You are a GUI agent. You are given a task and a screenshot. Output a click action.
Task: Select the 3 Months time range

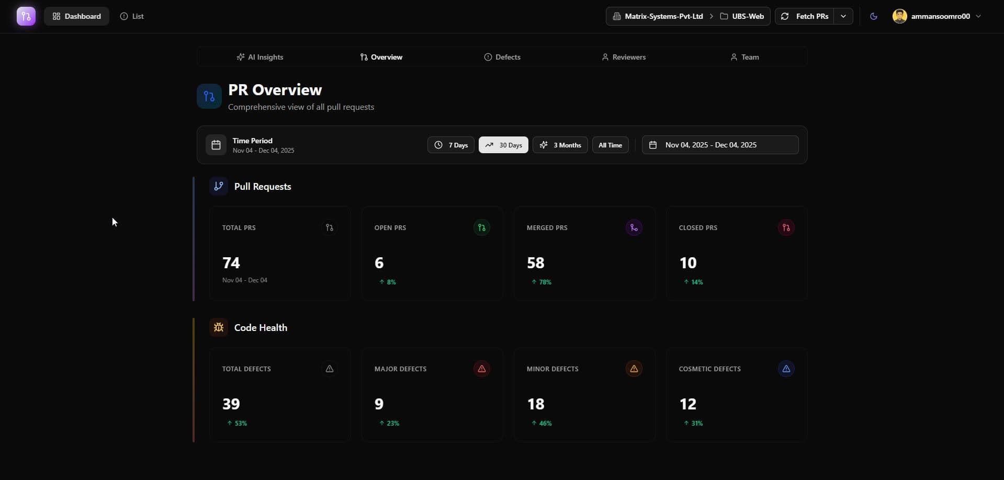[560, 145]
